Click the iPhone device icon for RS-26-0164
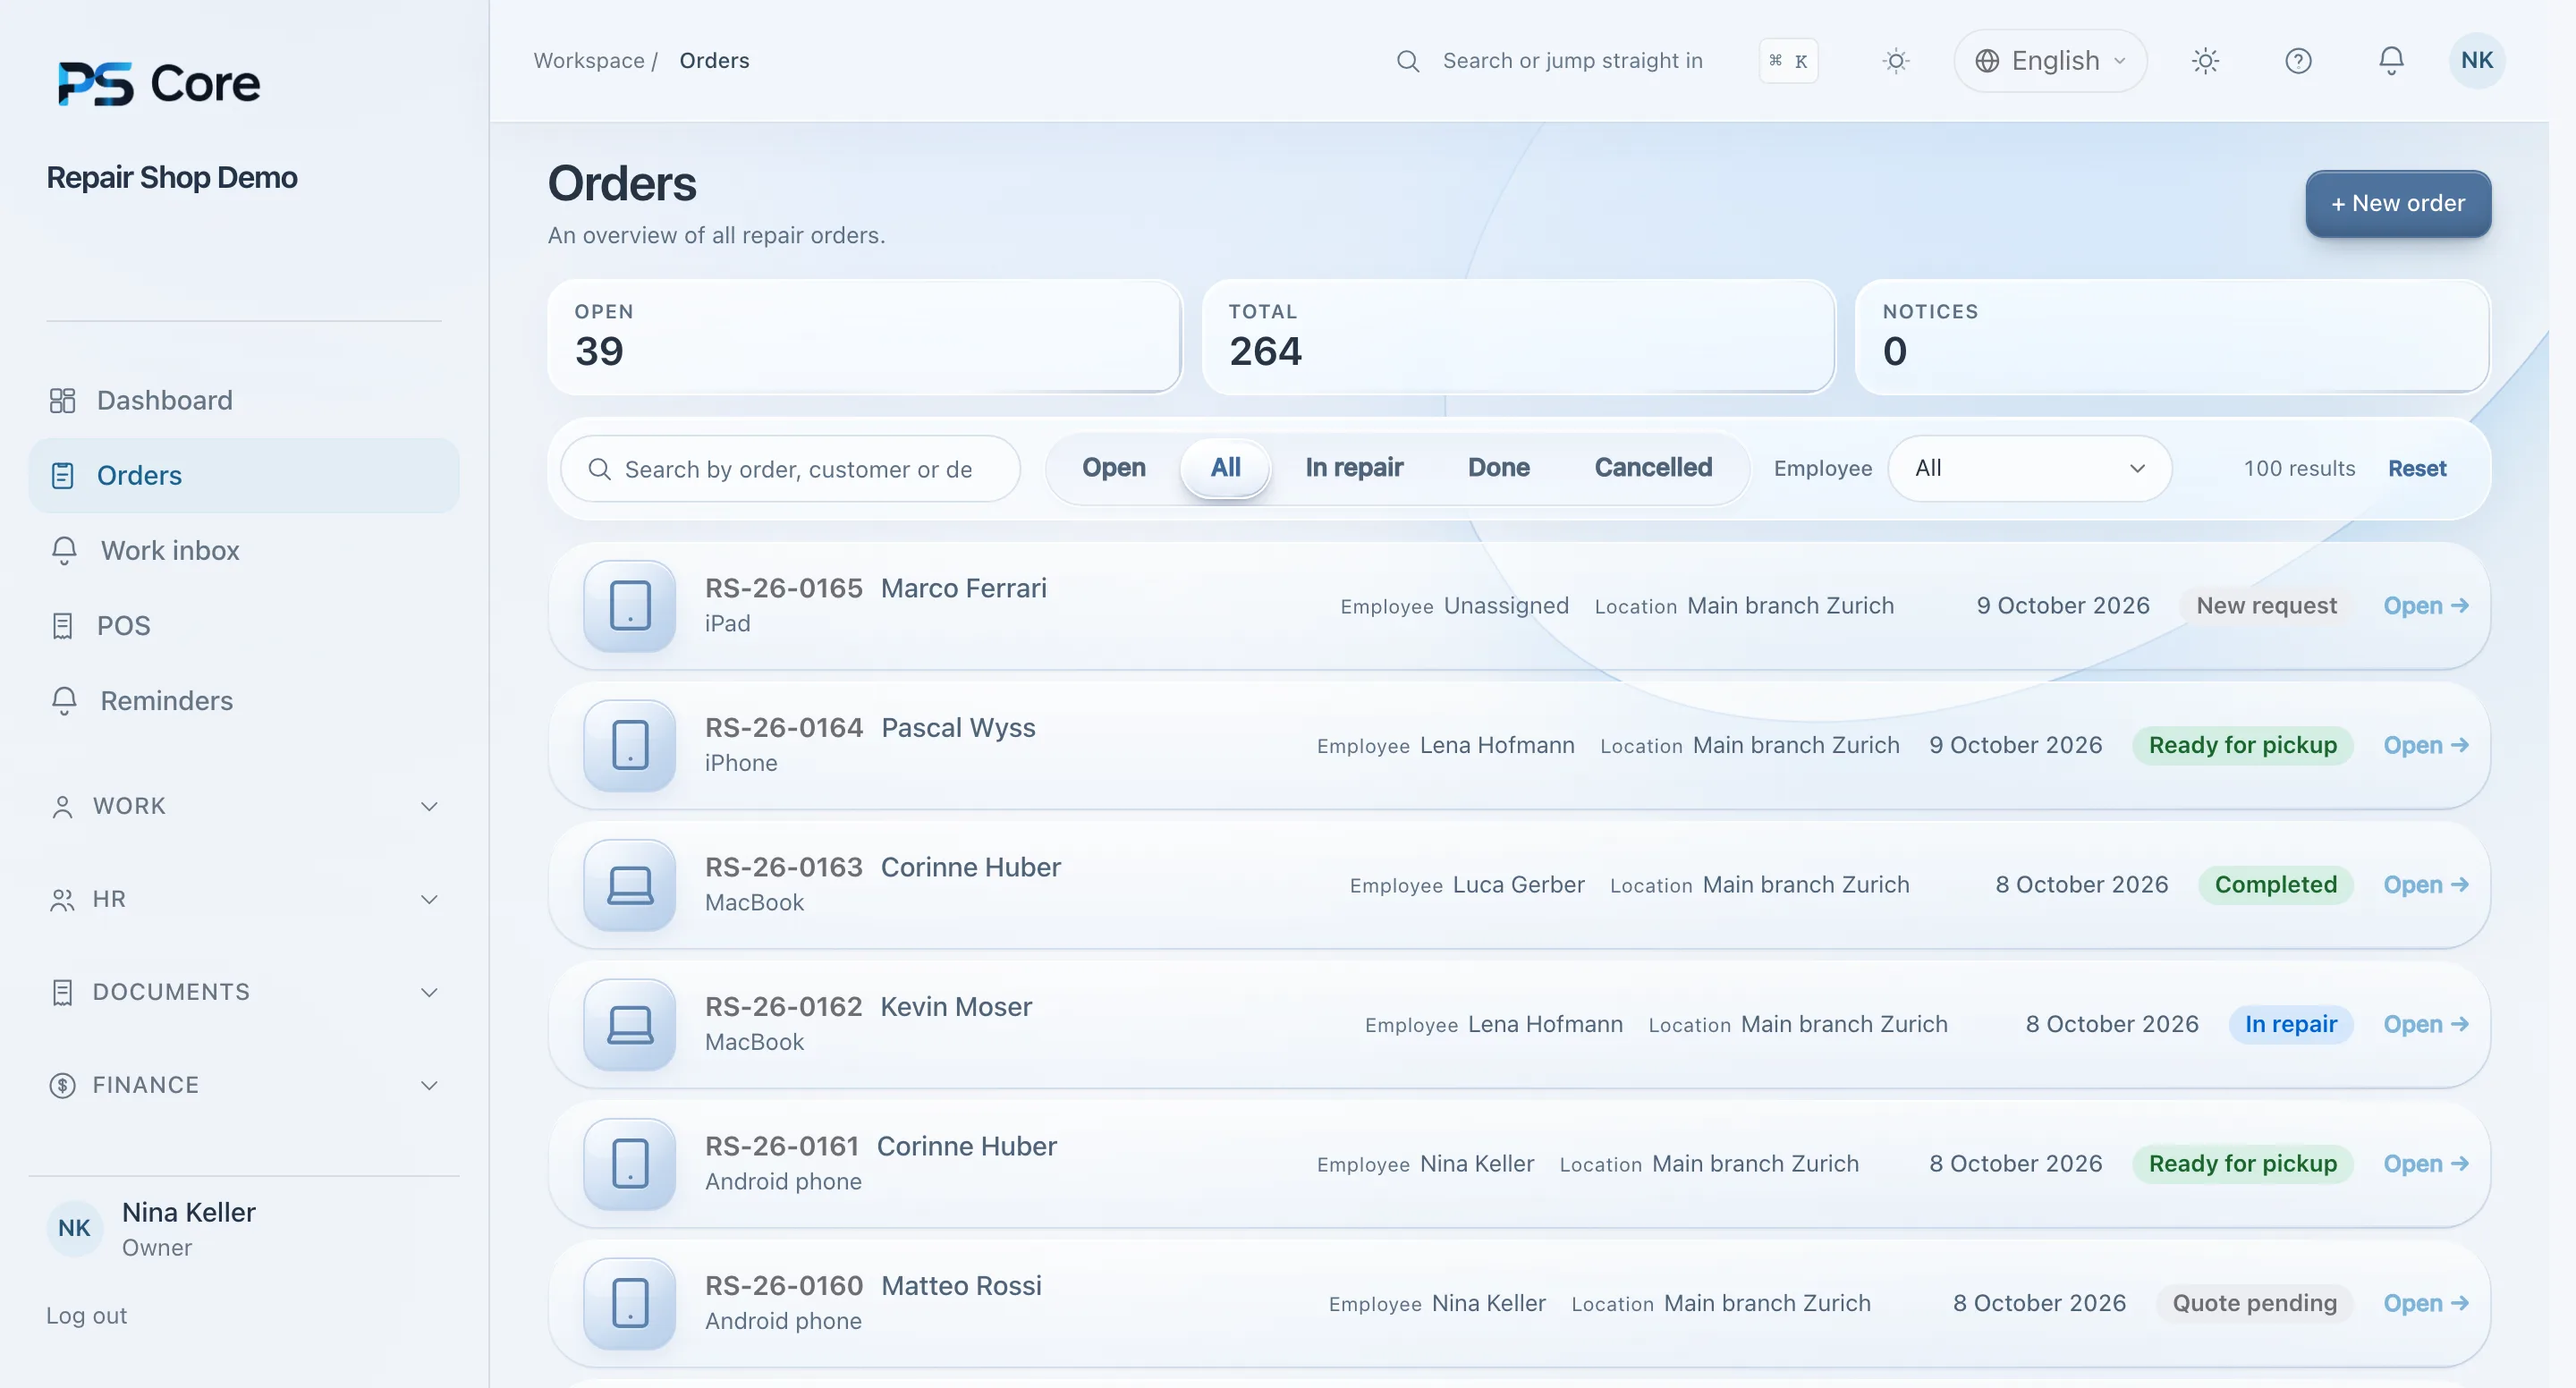This screenshot has width=2576, height=1388. tap(630, 745)
